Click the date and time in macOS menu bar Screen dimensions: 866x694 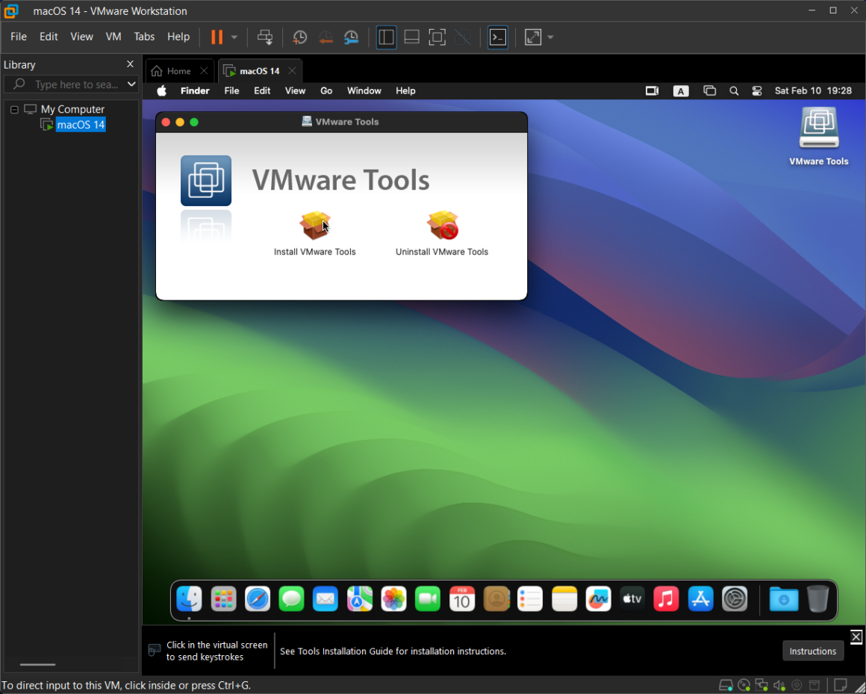click(813, 90)
